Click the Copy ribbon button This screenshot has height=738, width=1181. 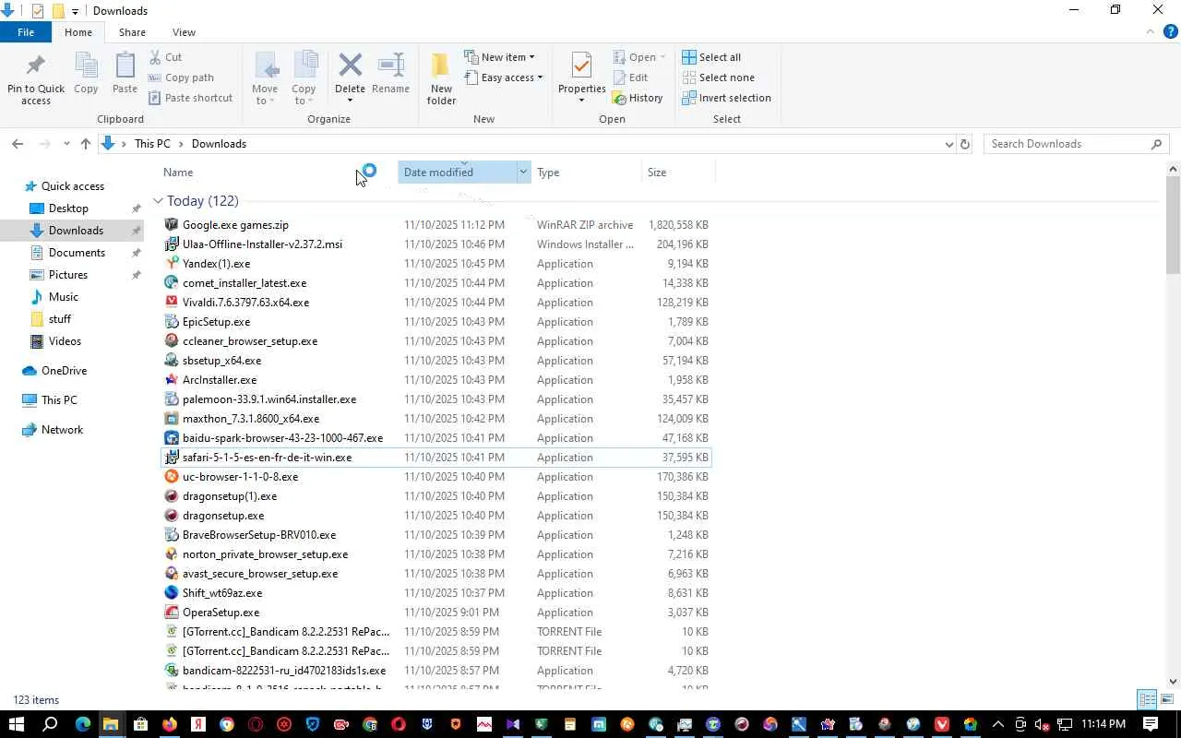click(86, 74)
